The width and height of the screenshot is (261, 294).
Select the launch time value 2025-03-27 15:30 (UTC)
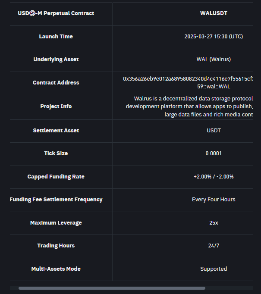pos(214,37)
